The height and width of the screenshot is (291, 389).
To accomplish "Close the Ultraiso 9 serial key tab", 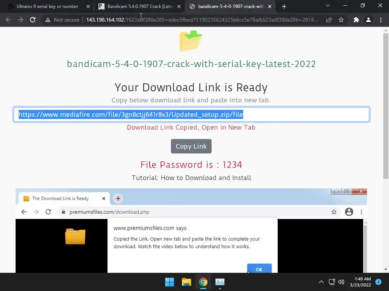I will tap(88, 6).
